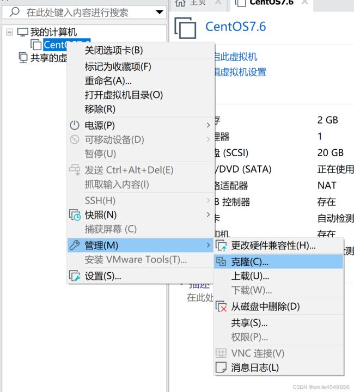
Task: Click the shared VMs icon in the tree
Action: (23, 58)
